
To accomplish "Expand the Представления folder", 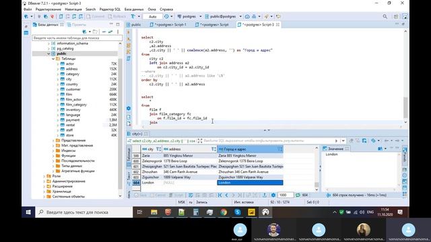I will coord(53,140).
